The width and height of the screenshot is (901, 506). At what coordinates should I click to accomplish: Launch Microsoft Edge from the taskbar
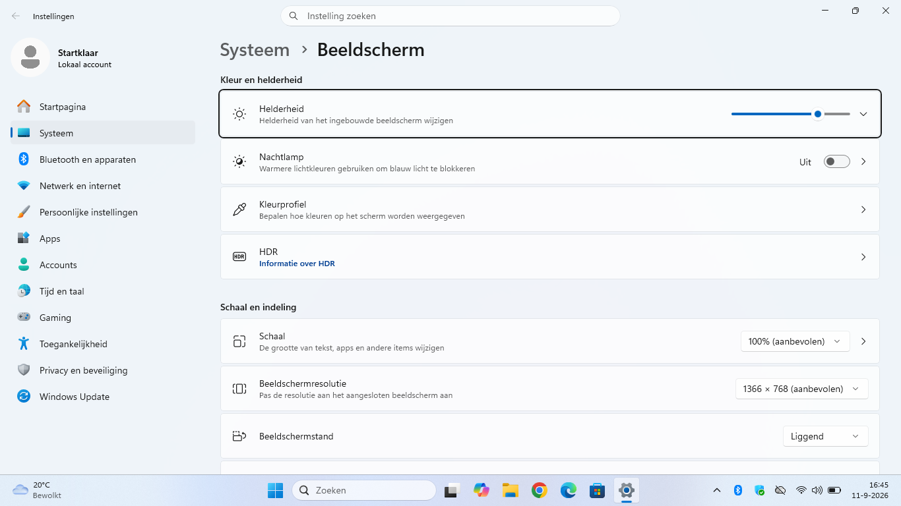pyautogui.click(x=569, y=490)
